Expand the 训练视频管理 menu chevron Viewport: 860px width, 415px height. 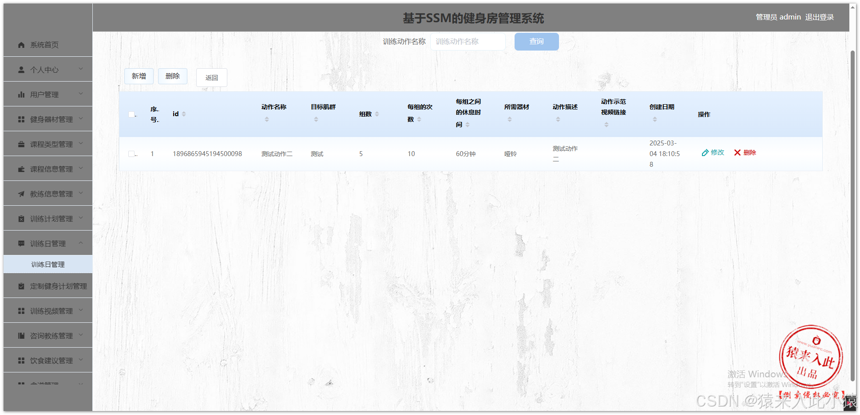(x=81, y=310)
